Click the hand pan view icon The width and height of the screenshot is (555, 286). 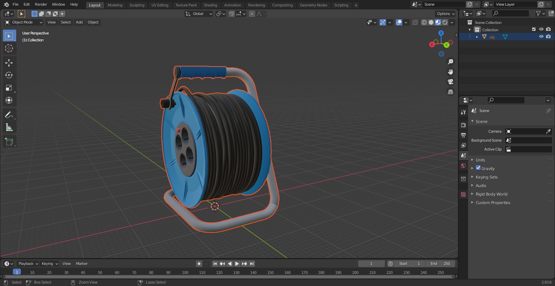pos(450,72)
